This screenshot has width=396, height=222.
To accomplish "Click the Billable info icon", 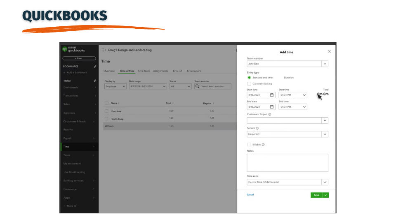I will pos(263,144).
